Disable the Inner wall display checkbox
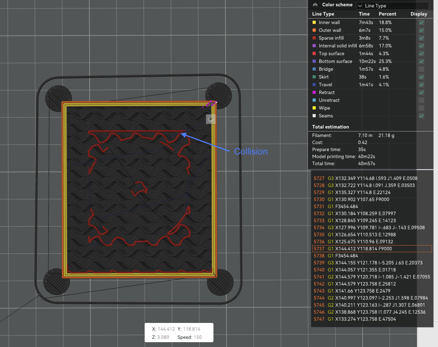The height and width of the screenshot is (347, 438). tap(421, 22)
